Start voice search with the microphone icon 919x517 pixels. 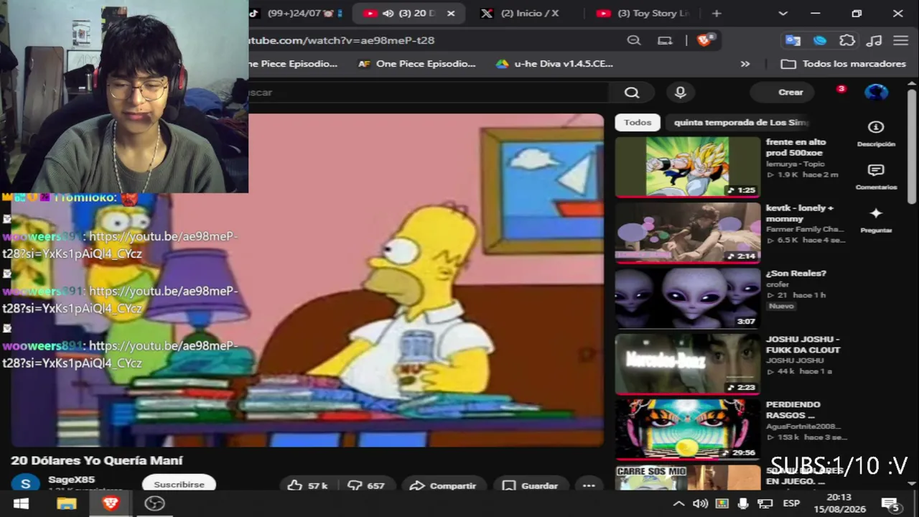click(680, 92)
